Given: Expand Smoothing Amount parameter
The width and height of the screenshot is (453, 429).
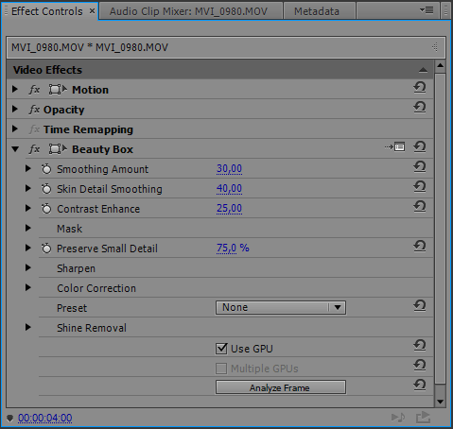Looking at the screenshot, I should pos(28,169).
